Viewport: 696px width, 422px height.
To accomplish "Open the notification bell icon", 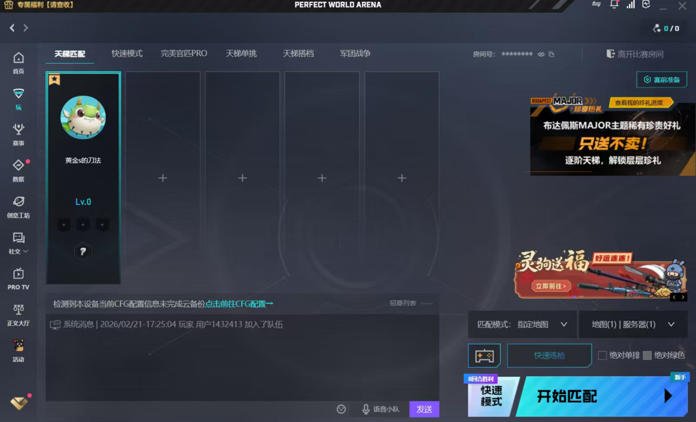I will tap(614, 5).
